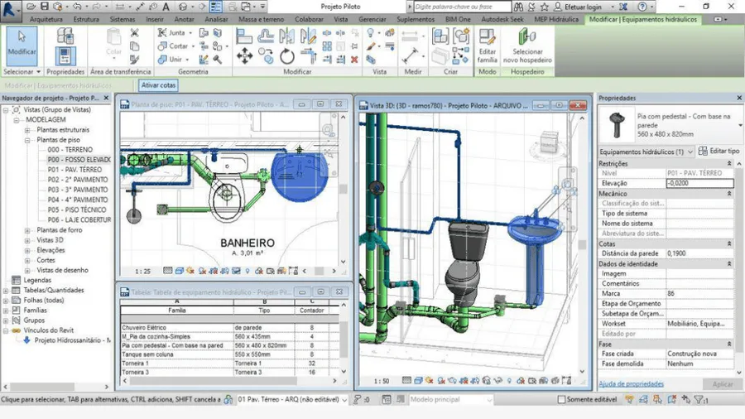Open the Arquitetura ribbon tab
The width and height of the screenshot is (745, 419).
tap(45, 18)
